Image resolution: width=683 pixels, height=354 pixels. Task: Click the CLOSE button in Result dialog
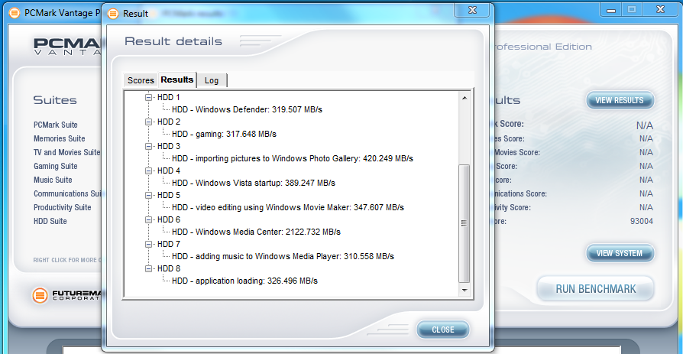[x=443, y=330]
